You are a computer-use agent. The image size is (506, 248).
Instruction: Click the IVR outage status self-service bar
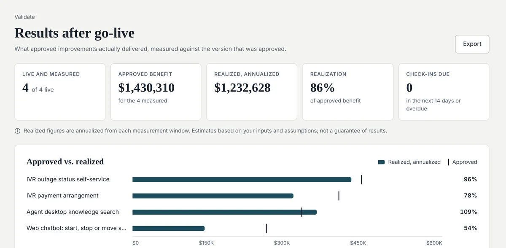(x=242, y=180)
